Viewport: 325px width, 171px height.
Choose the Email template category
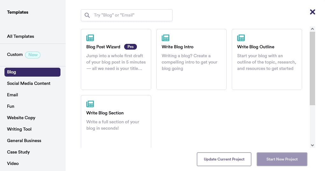13,95
